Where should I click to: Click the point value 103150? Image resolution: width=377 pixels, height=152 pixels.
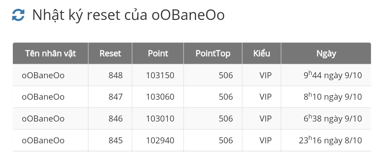pyautogui.click(x=160, y=75)
